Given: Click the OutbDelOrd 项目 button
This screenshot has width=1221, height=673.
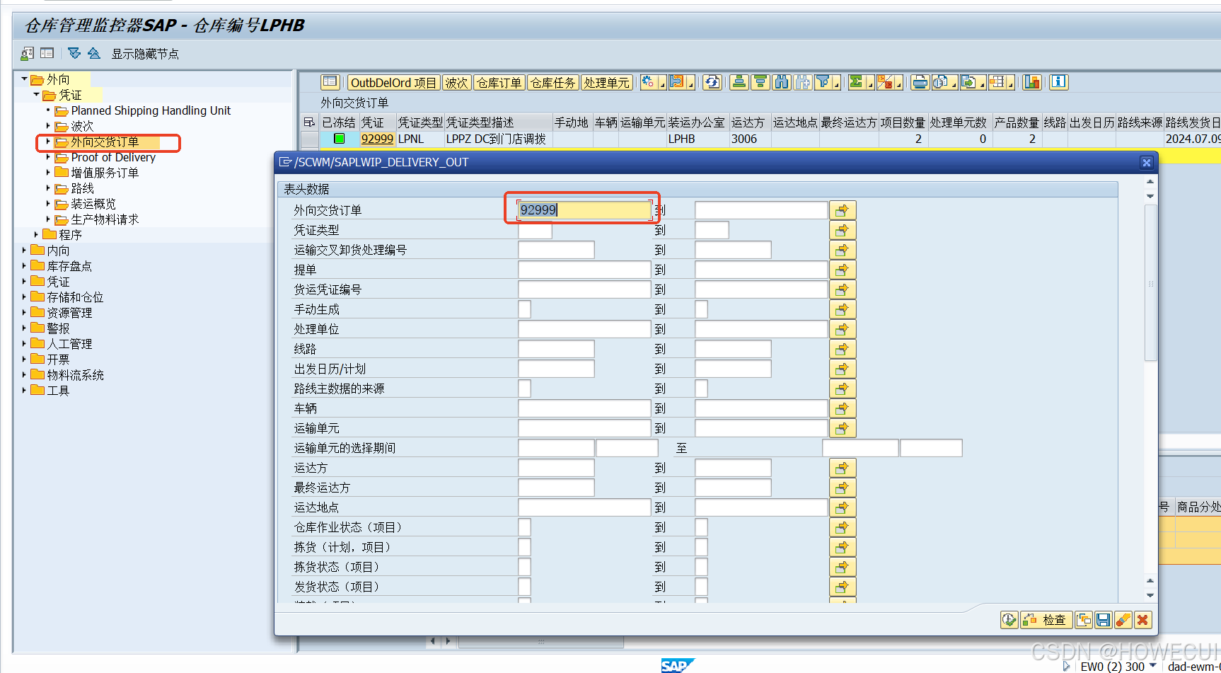Looking at the screenshot, I should (x=393, y=83).
